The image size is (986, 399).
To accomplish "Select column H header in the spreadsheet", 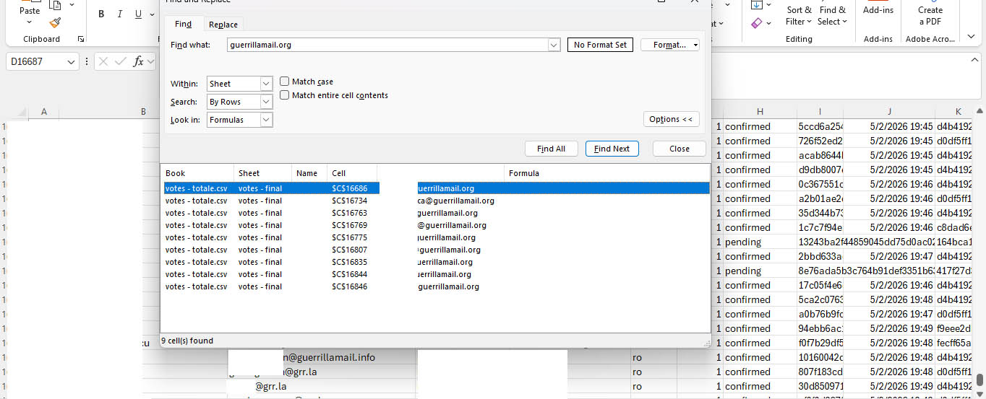I will 760,111.
